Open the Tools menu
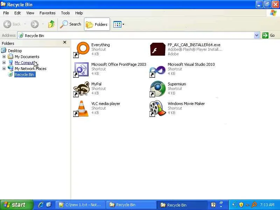280x210 pixels. click(x=65, y=13)
